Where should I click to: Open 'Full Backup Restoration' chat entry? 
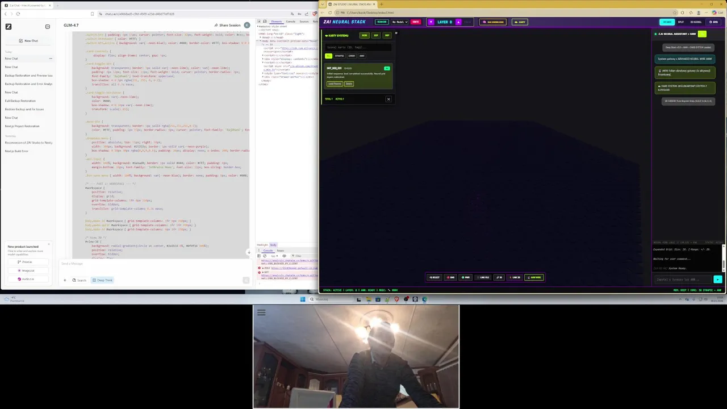[x=20, y=101]
